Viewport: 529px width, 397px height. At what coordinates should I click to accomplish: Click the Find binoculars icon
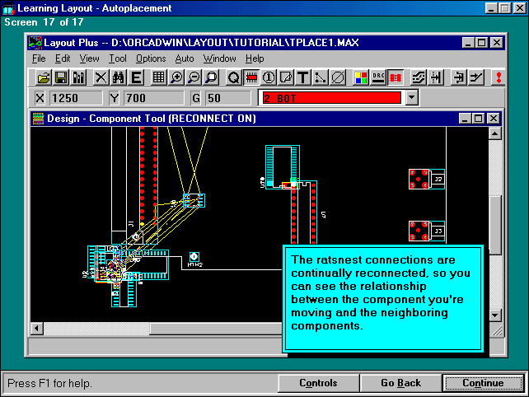point(118,77)
